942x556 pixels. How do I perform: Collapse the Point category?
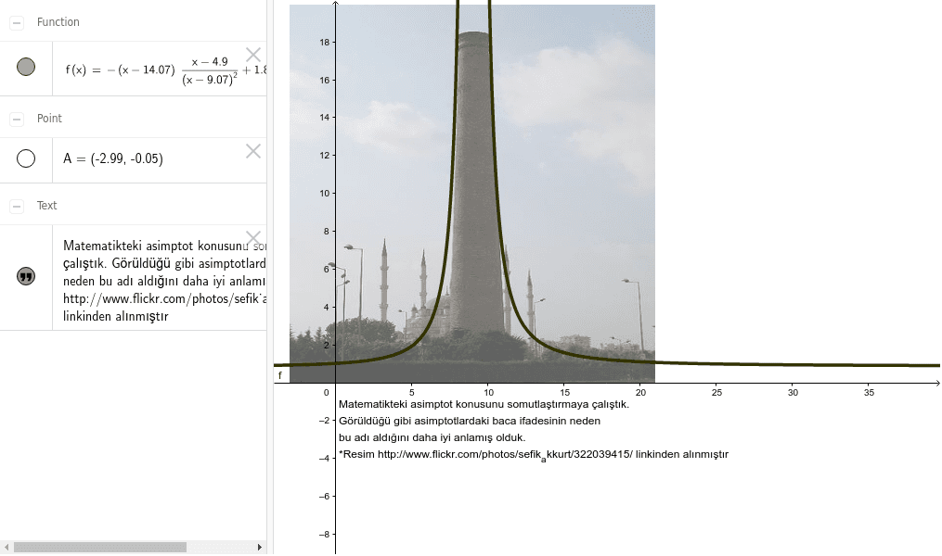(x=17, y=120)
